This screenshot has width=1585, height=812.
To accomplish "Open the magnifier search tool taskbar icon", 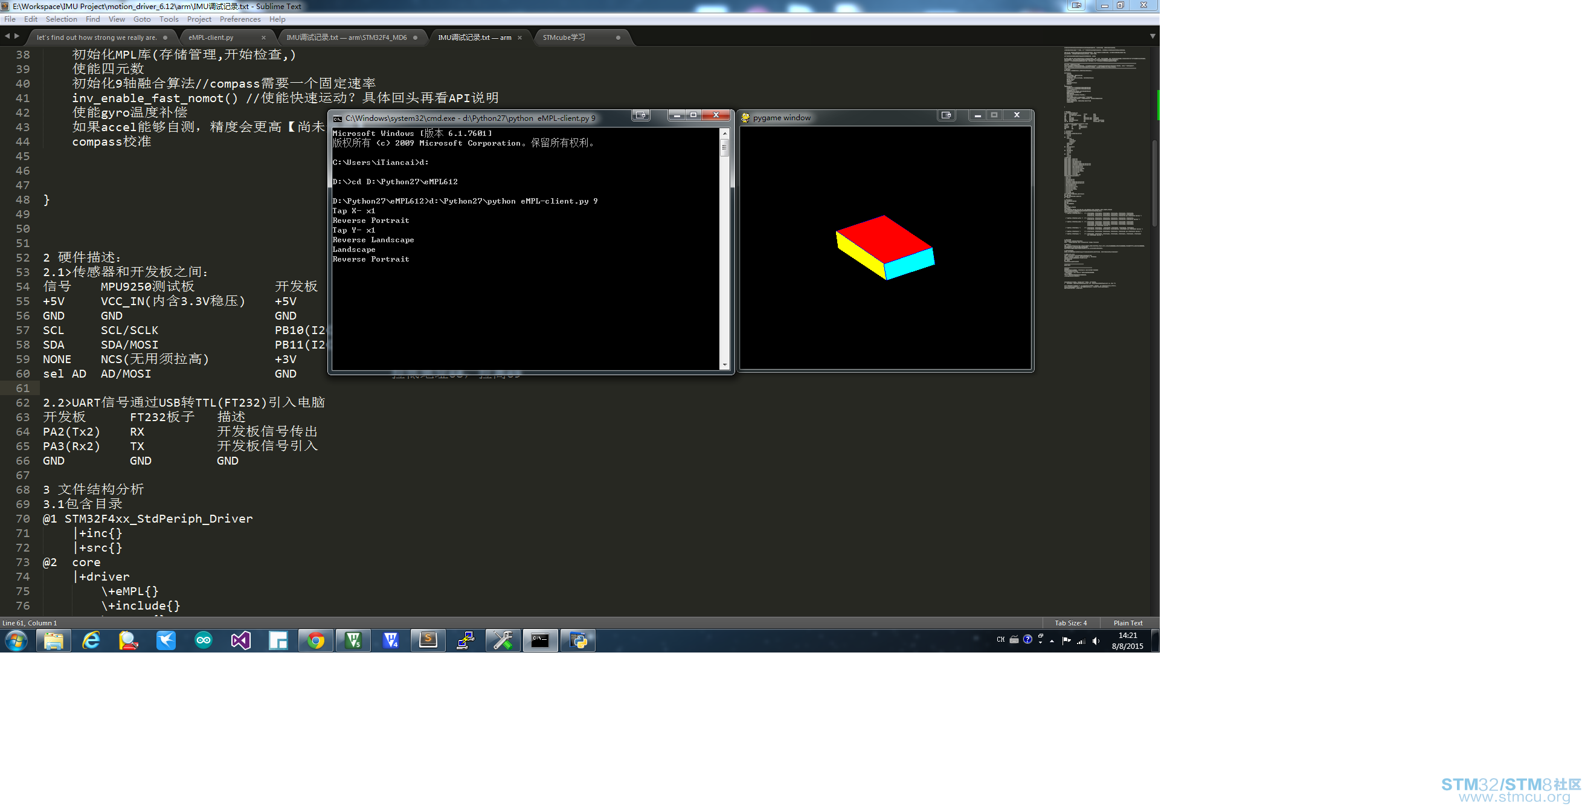I will pyautogui.click(x=129, y=641).
